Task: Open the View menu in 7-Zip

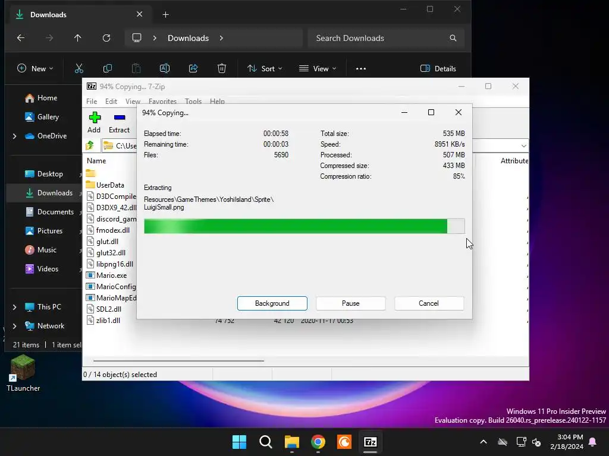Action: point(133,101)
